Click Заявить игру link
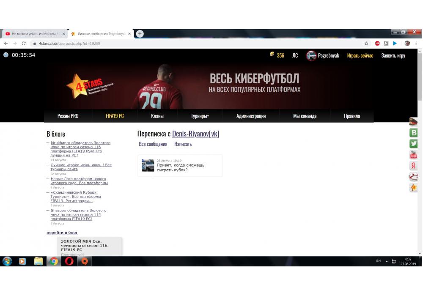Image resolution: width=423 pixels, height=296 pixels. (393, 55)
